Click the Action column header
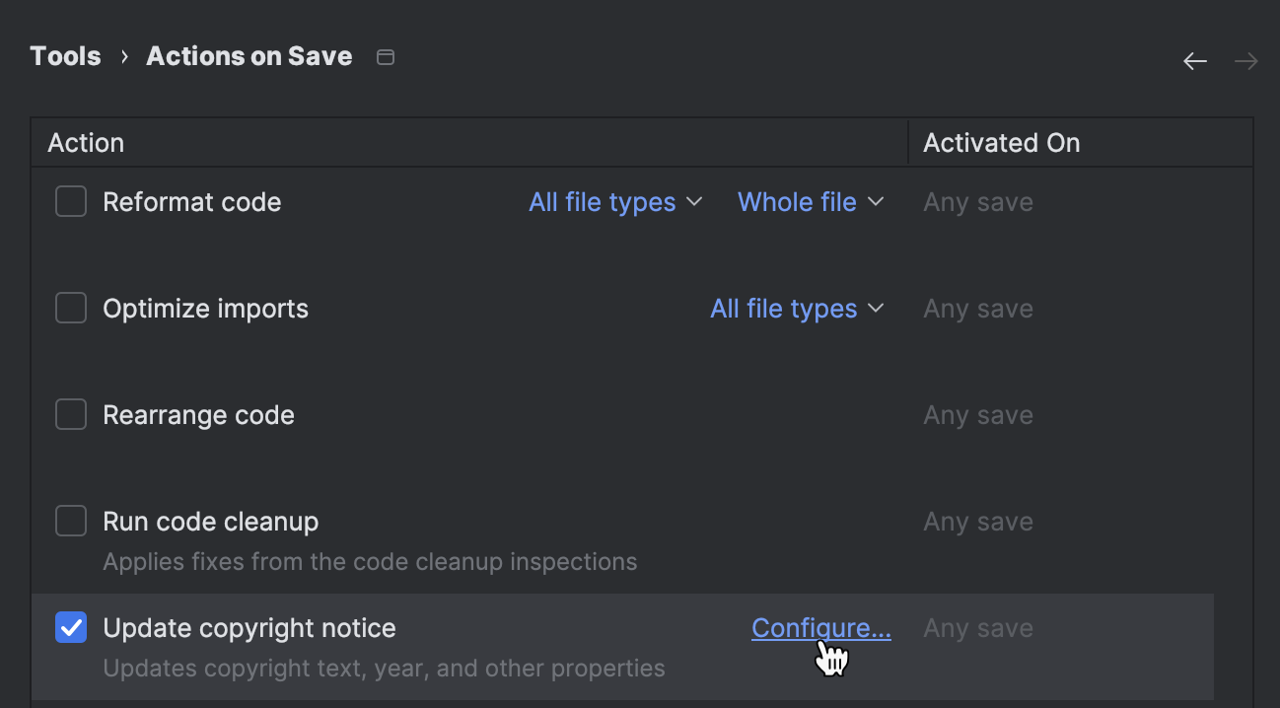The width and height of the screenshot is (1280, 708). click(85, 142)
